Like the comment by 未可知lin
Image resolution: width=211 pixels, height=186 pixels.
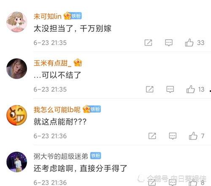189,43
